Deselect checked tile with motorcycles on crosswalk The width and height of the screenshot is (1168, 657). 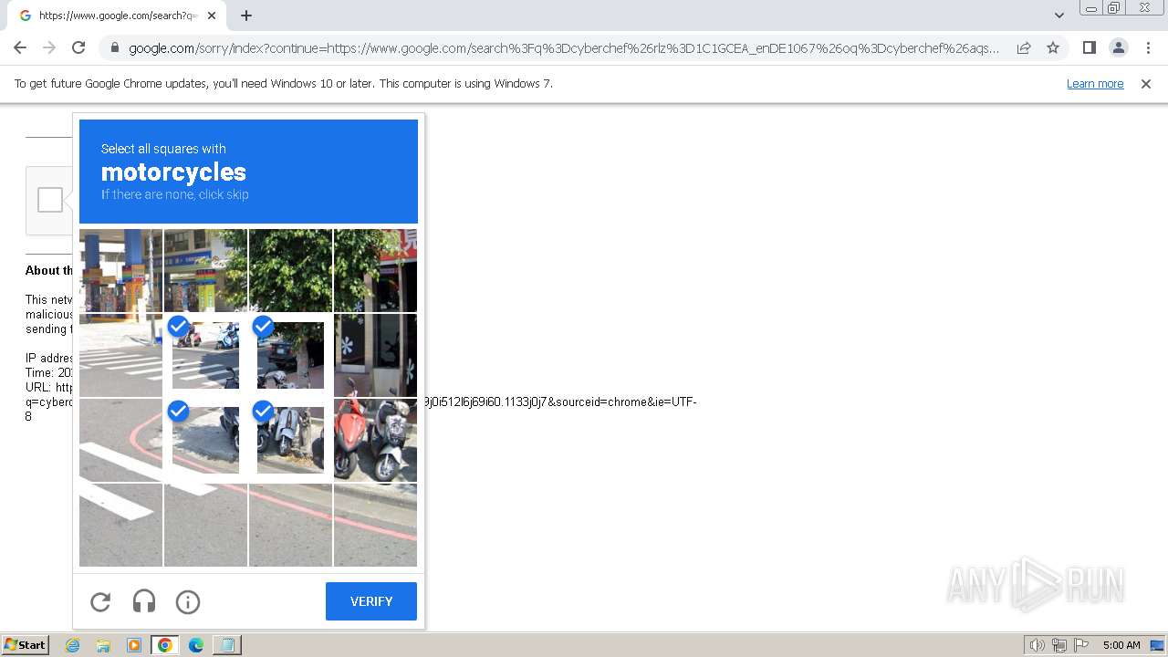click(205, 356)
